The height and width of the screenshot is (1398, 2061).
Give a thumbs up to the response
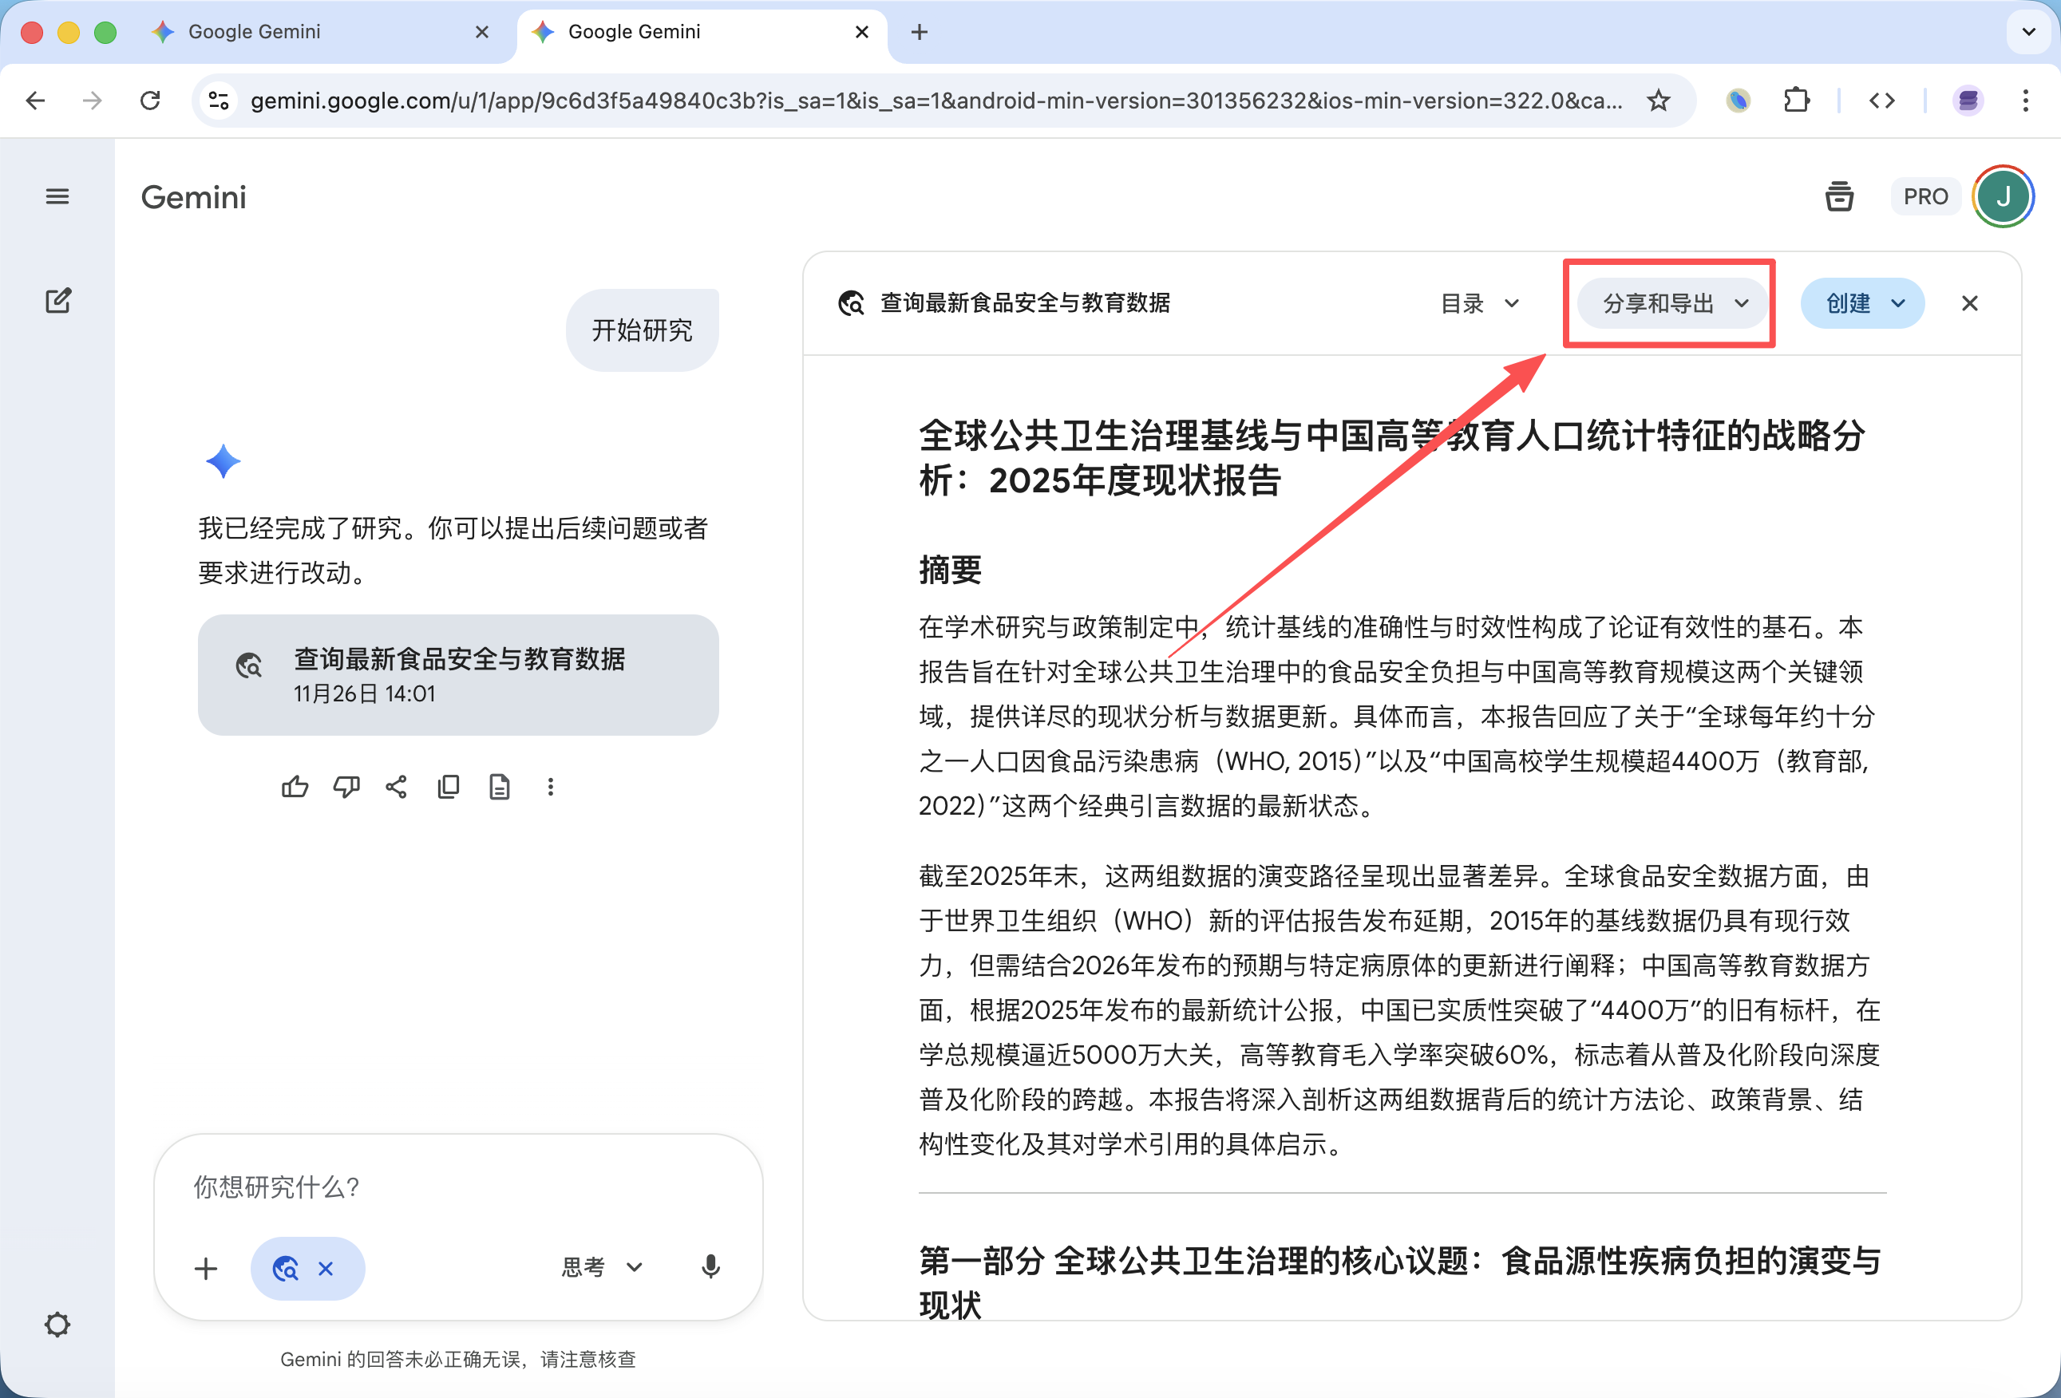[x=295, y=786]
